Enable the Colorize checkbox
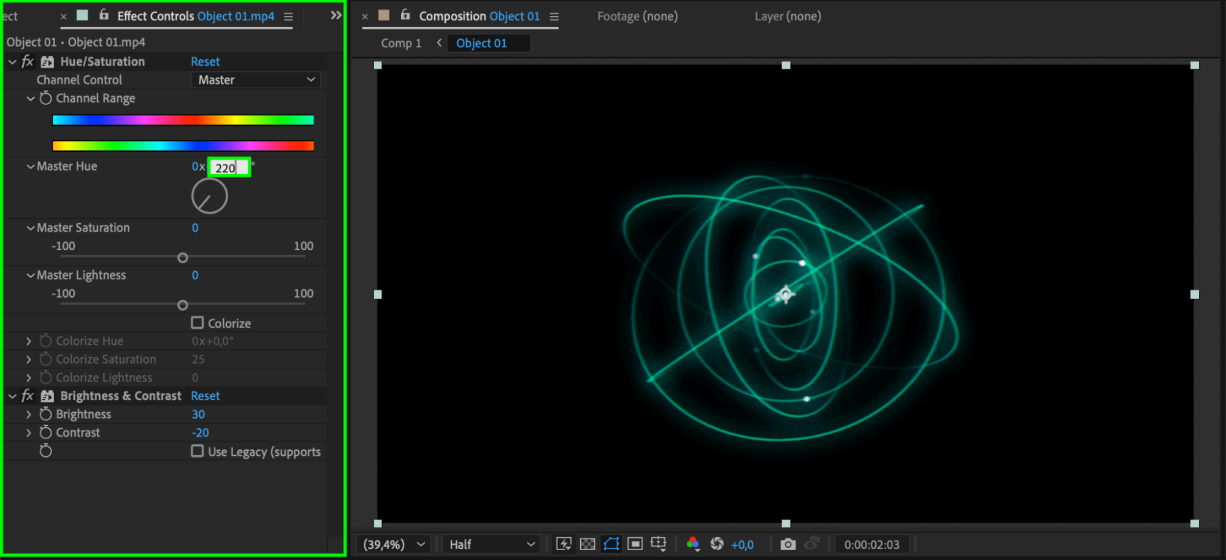The height and width of the screenshot is (560, 1226). (197, 323)
